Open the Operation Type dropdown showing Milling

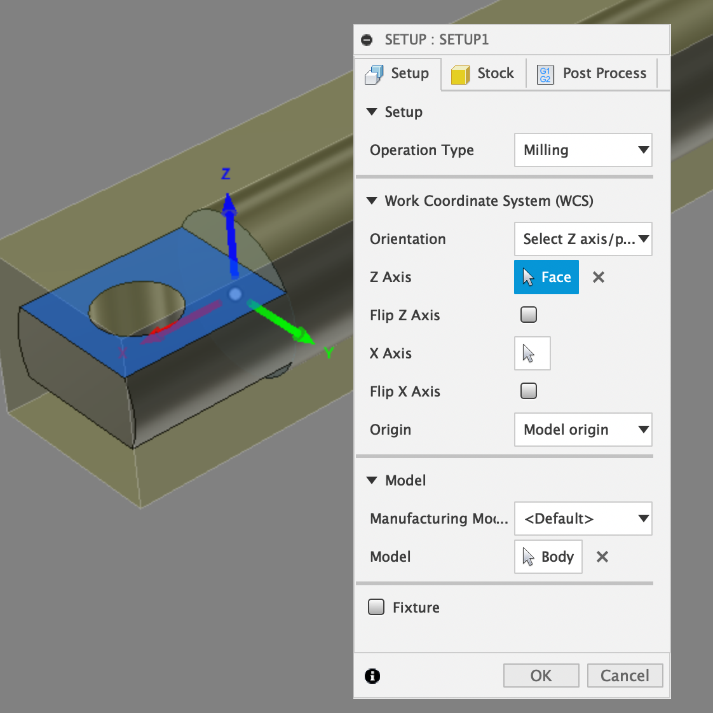coord(583,150)
